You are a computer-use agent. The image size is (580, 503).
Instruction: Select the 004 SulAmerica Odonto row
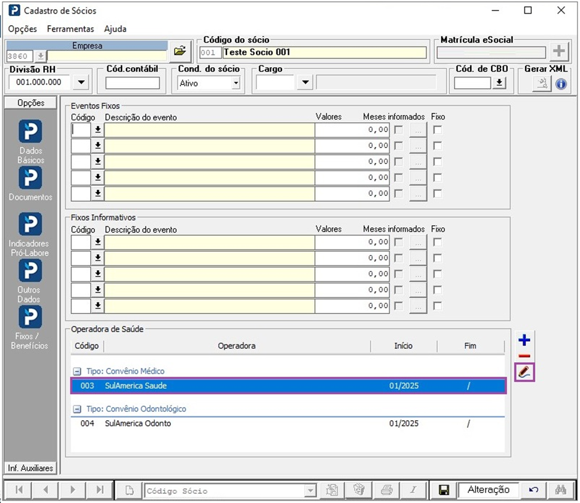[288, 423]
